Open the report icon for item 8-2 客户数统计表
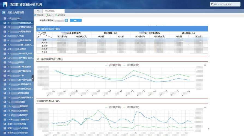The height and width of the screenshot is (136, 244). (x=5, y=71)
